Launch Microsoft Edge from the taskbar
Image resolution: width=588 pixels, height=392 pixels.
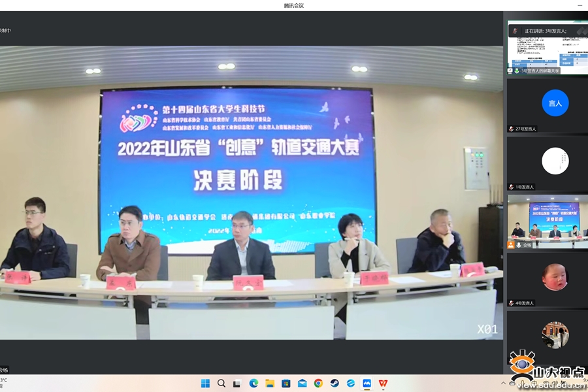pyautogui.click(x=253, y=384)
